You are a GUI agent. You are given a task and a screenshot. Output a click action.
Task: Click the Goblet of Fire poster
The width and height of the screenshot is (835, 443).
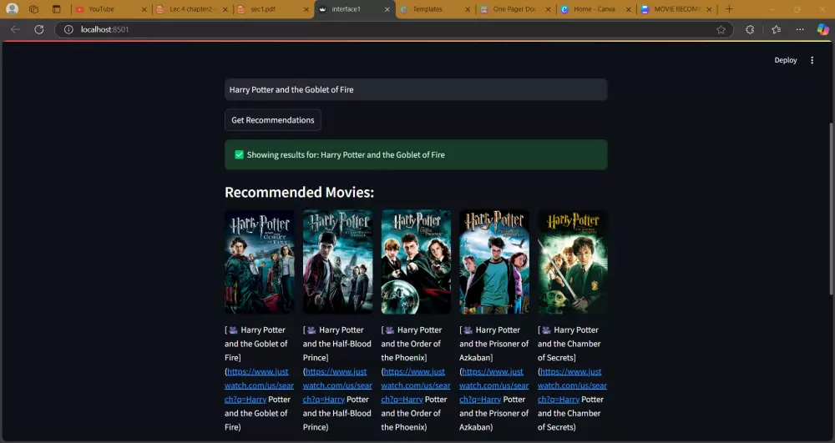click(260, 262)
